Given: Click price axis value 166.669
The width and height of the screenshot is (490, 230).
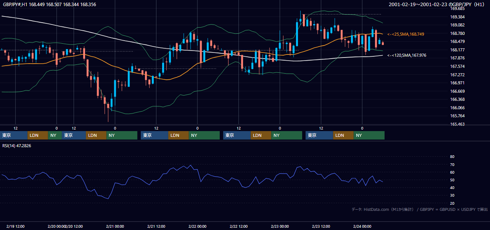Looking at the screenshot, I should (x=457, y=91).
